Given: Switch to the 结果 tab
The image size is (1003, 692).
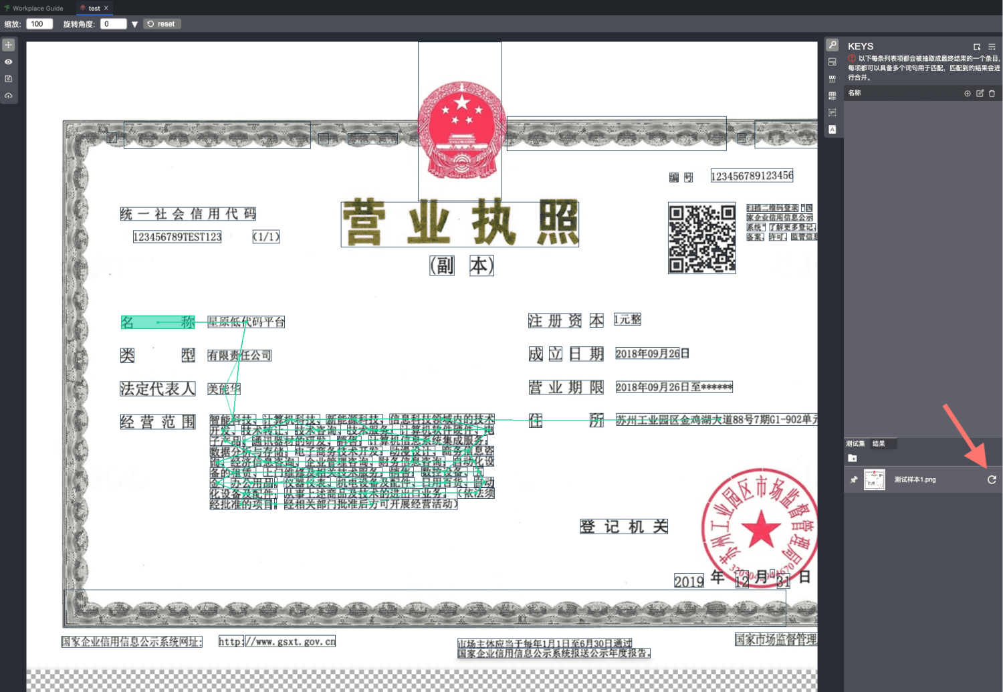Looking at the screenshot, I should (x=879, y=443).
